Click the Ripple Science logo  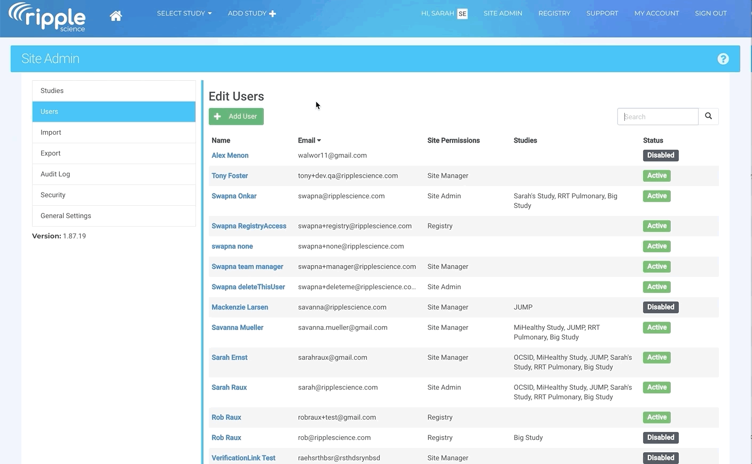pyautogui.click(x=47, y=17)
